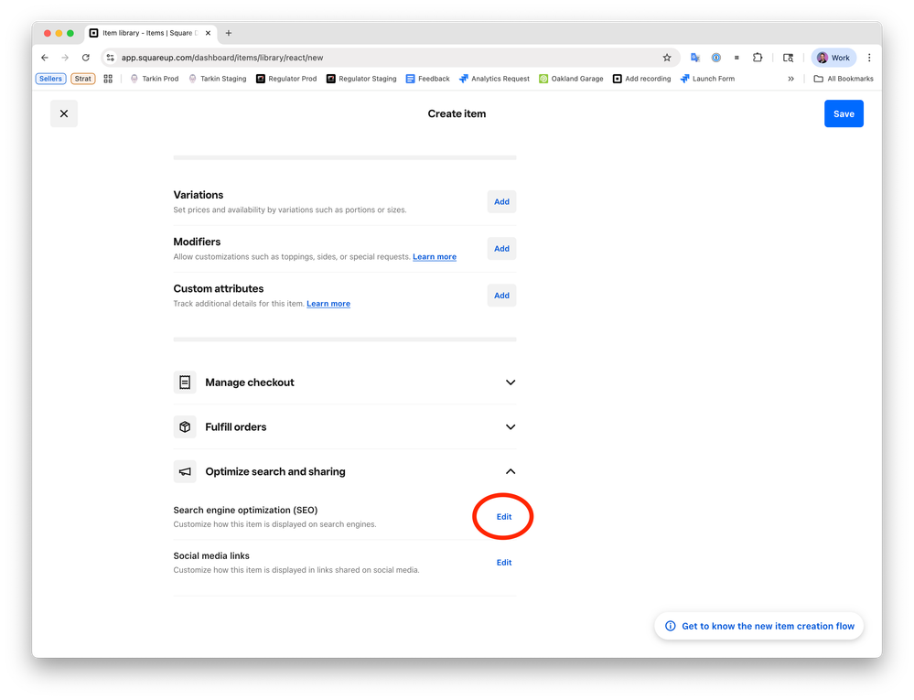Click the megaphone icon for Optimize search
This screenshot has height=700, width=914.
coord(185,472)
